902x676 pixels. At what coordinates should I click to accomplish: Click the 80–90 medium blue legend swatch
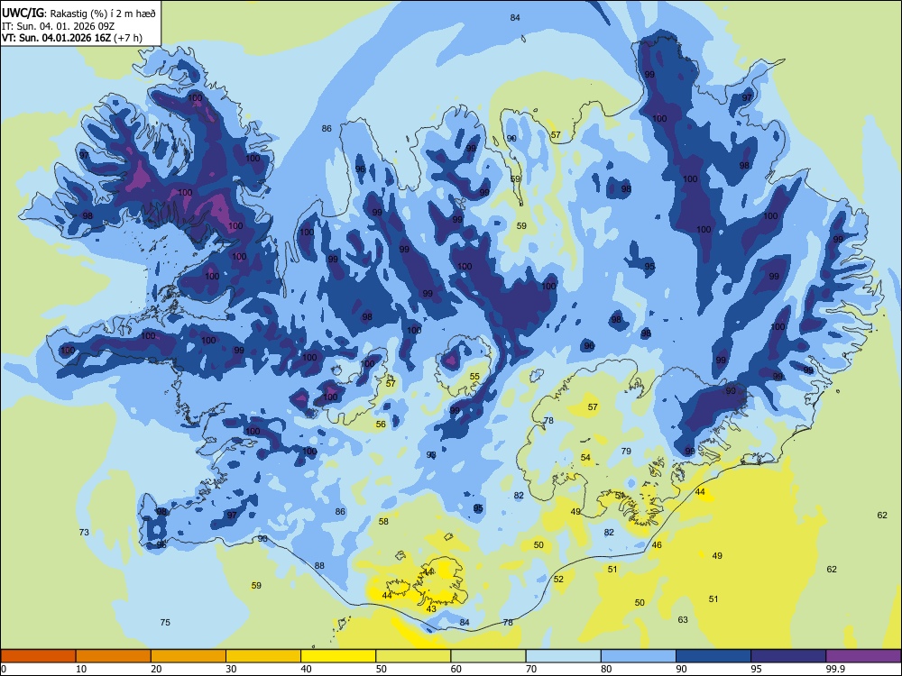pos(639,656)
